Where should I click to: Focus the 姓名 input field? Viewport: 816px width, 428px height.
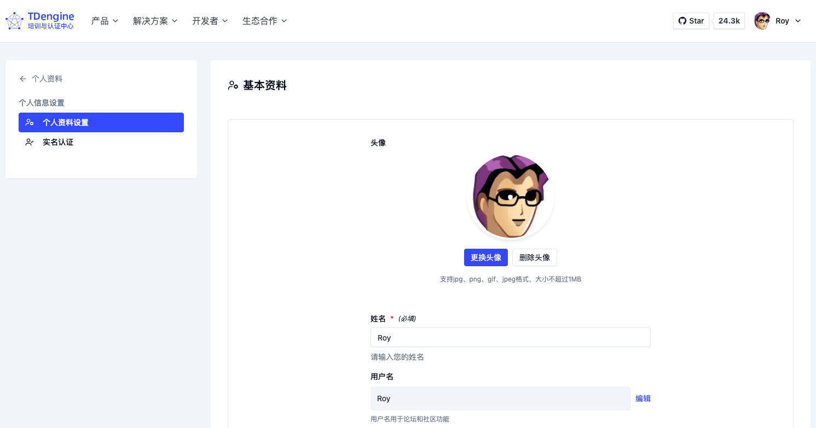pyautogui.click(x=510, y=337)
